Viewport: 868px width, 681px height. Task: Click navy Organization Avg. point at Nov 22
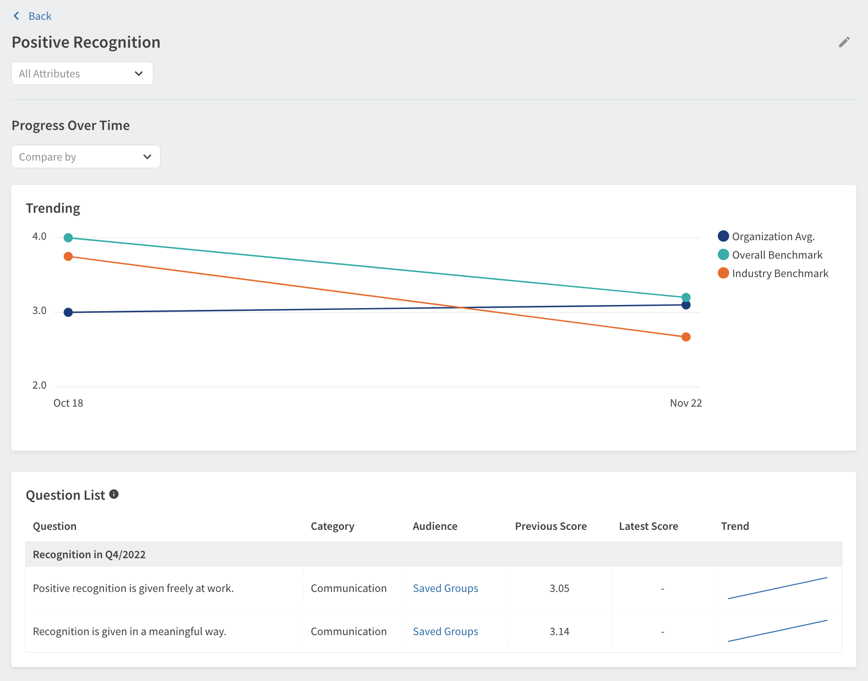686,305
